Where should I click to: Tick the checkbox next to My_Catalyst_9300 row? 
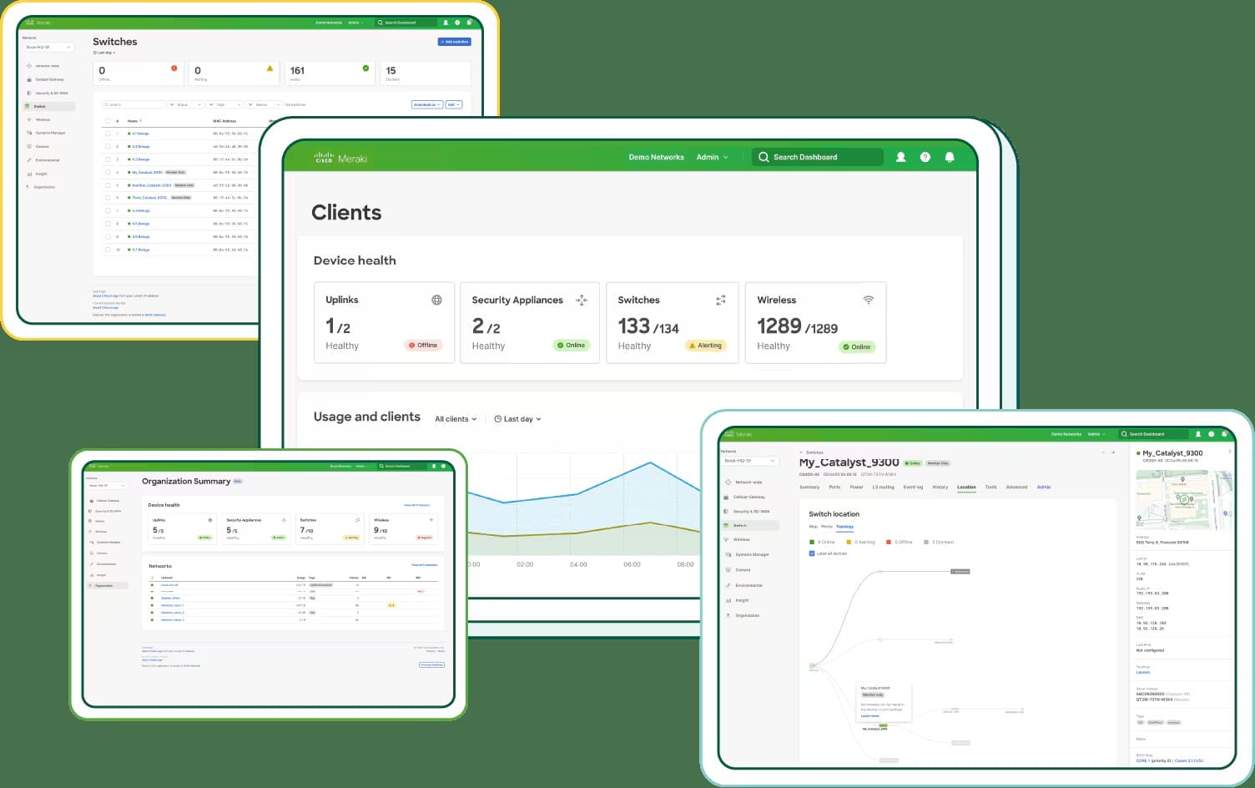pyautogui.click(x=108, y=172)
